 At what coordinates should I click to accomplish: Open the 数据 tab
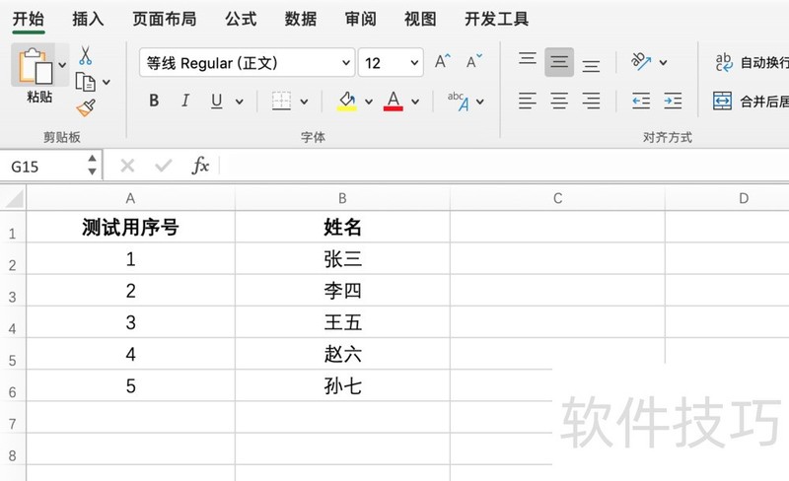click(301, 19)
